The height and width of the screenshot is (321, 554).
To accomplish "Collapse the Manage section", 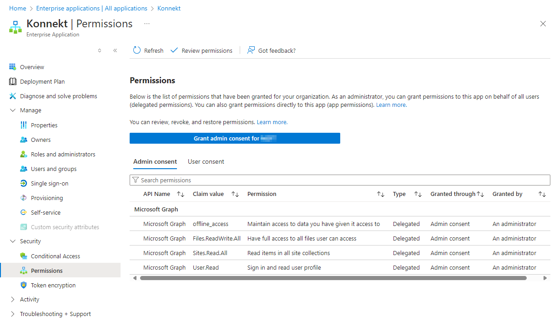I will 13,110.
